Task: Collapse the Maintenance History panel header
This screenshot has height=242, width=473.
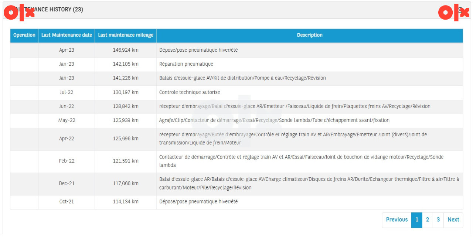Action: click(x=236, y=10)
